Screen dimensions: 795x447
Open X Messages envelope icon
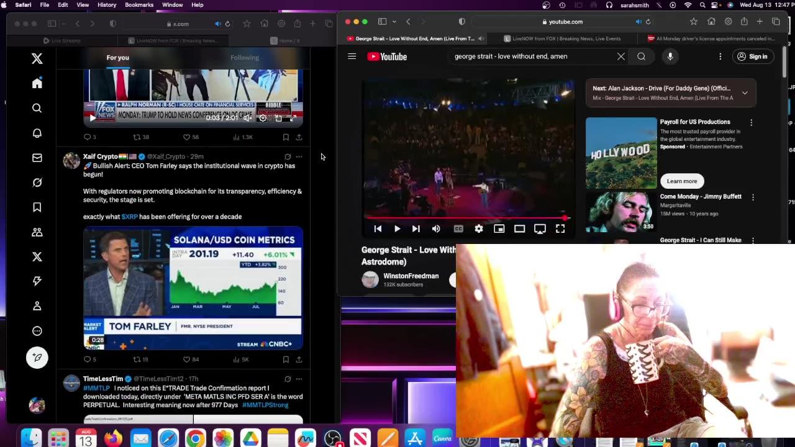pyautogui.click(x=37, y=158)
